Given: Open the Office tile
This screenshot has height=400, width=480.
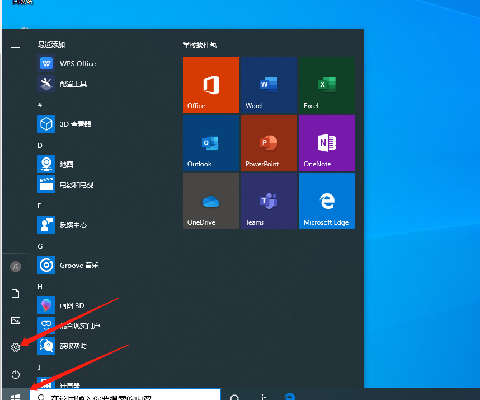Looking at the screenshot, I should pos(210,85).
